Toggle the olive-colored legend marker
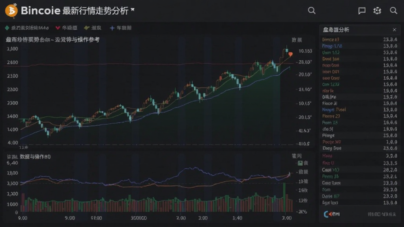The image size is (404, 227). pos(87,28)
